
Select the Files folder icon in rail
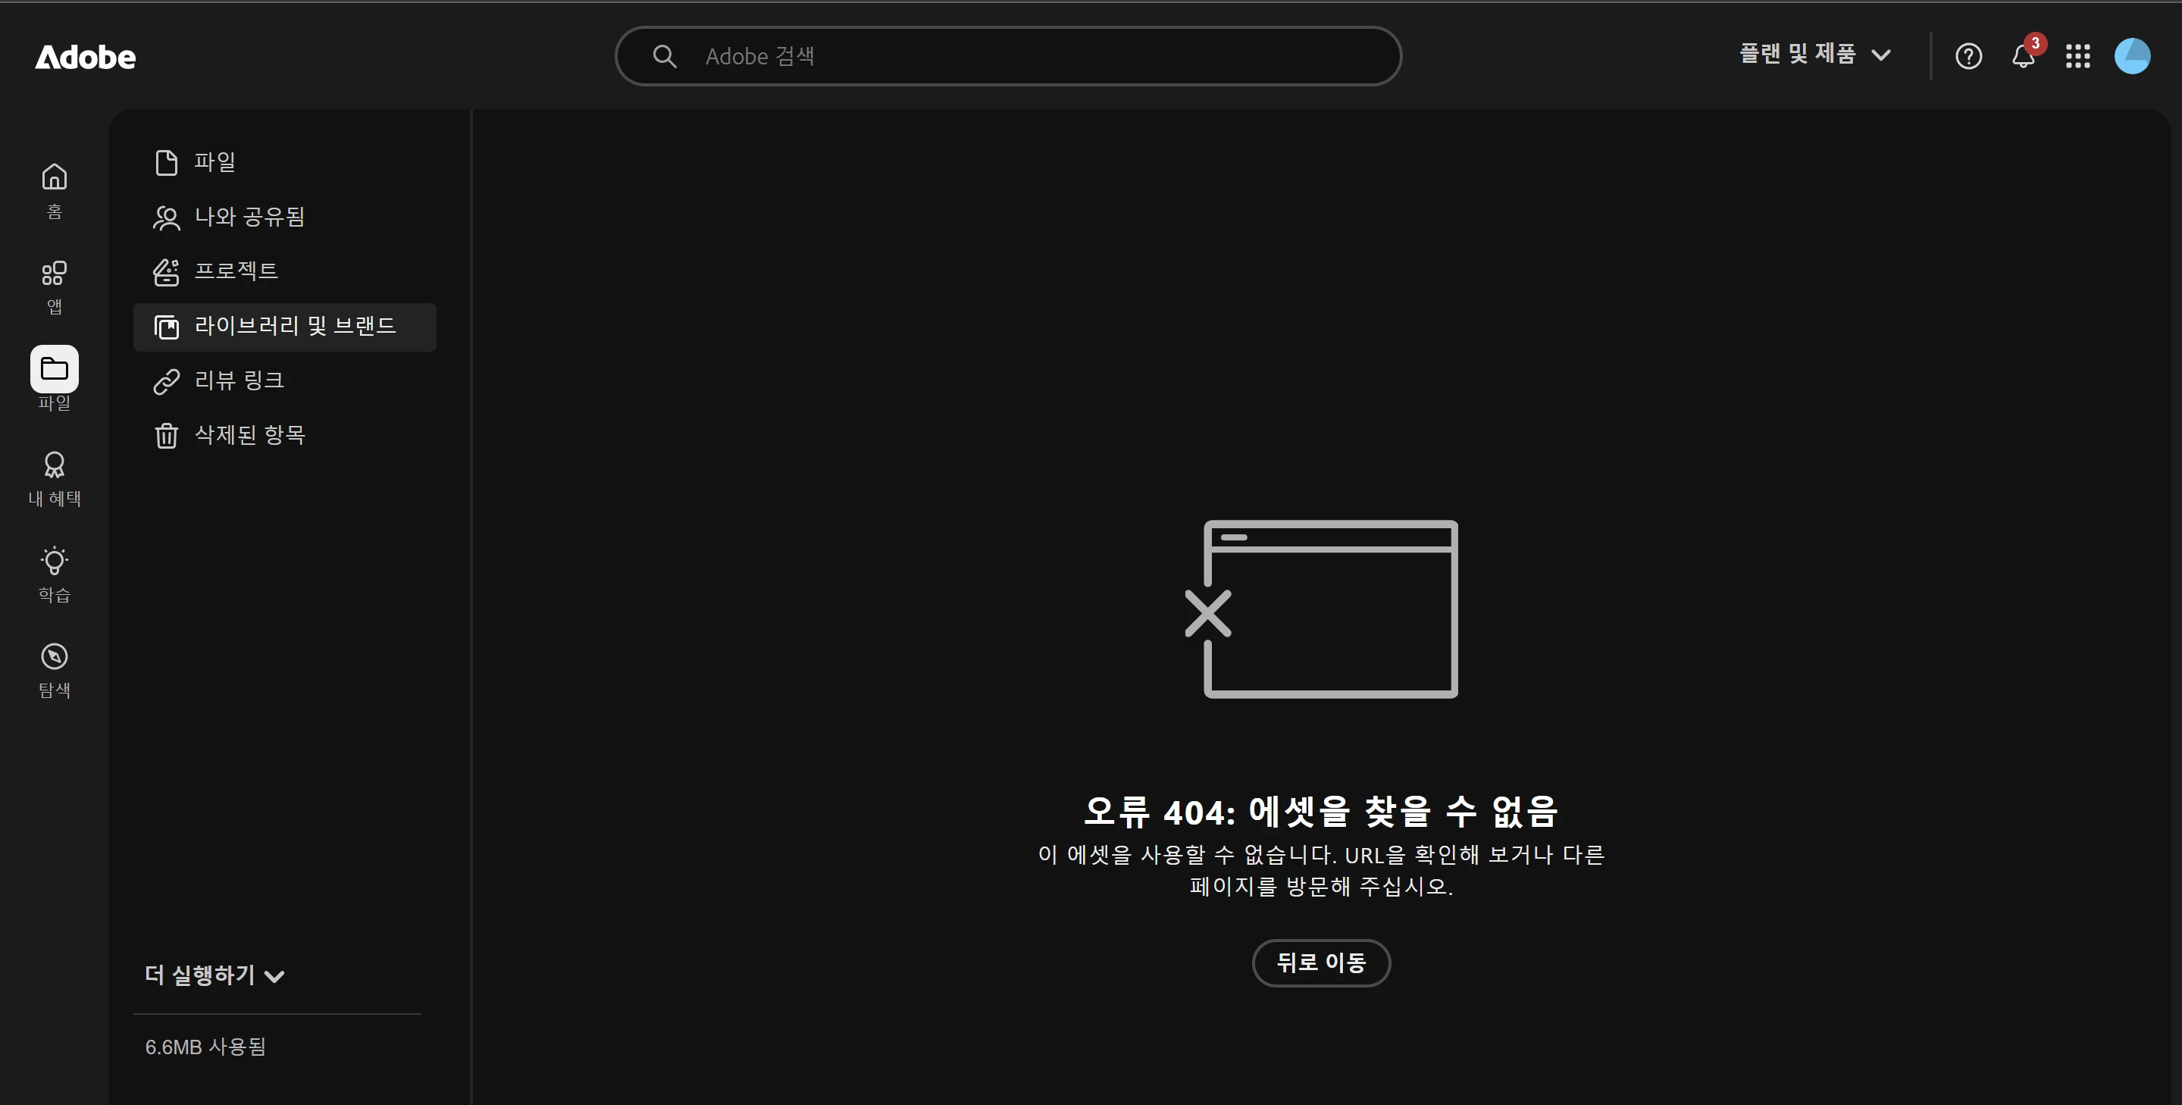coord(55,369)
